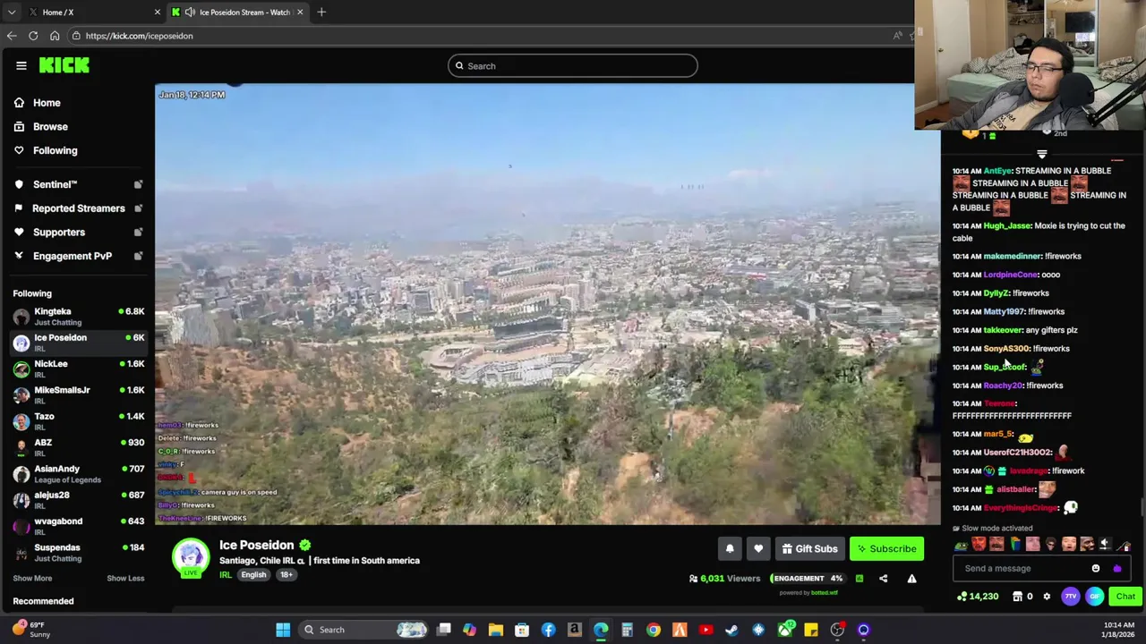Open MikeSmallsJr channel in Following list

tap(78, 394)
